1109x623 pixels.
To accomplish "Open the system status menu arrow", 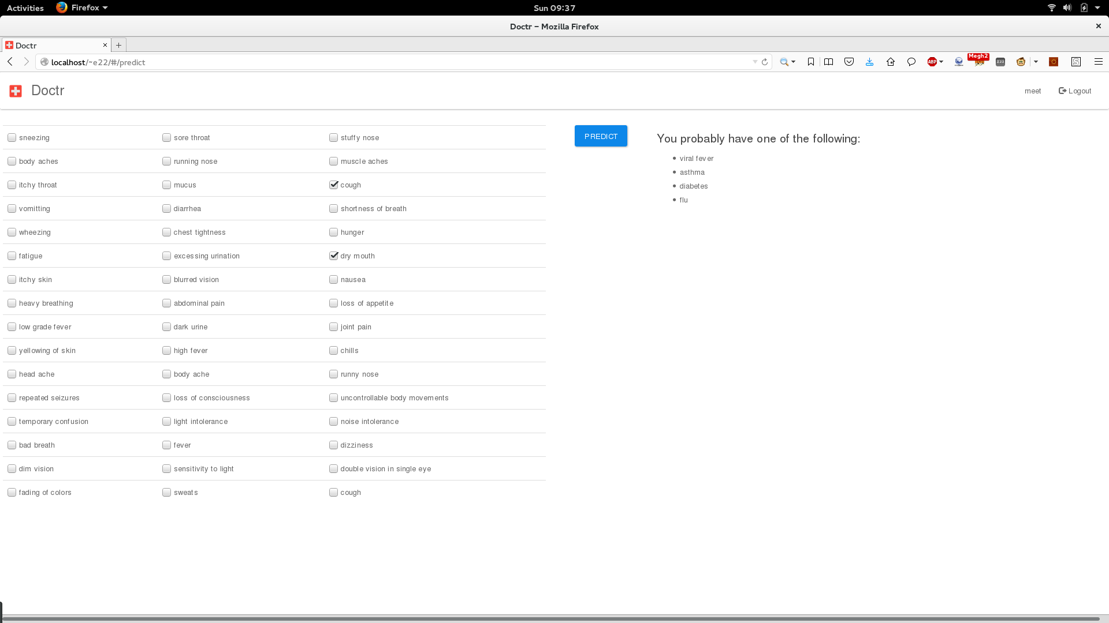I will [x=1097, y=8].
